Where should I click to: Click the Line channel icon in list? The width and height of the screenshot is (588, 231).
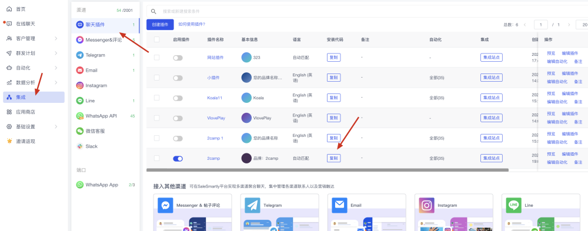click(79, 101)
